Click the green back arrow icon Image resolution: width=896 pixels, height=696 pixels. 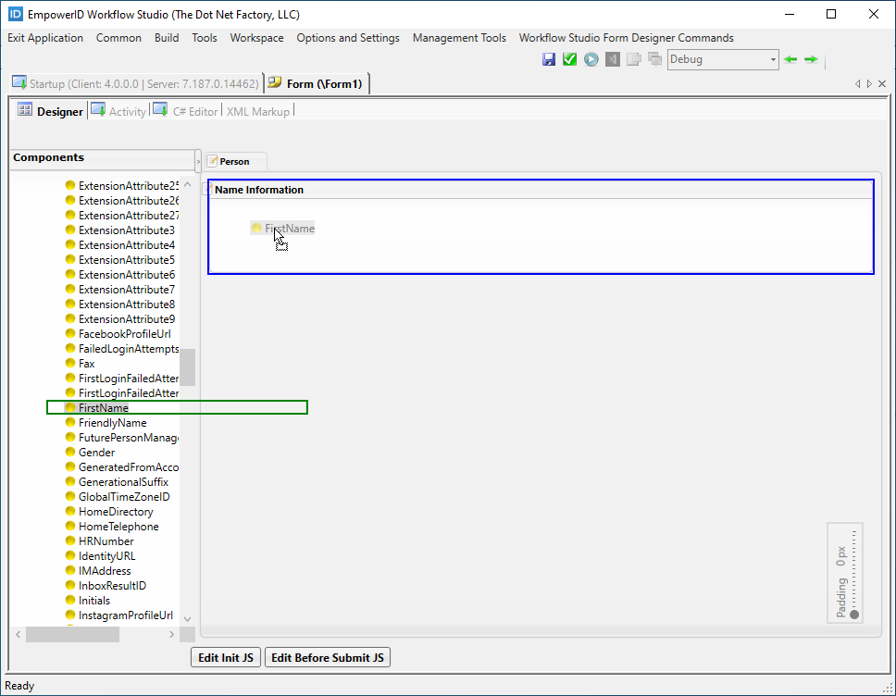pyautogui.click(x=790, y=59)
